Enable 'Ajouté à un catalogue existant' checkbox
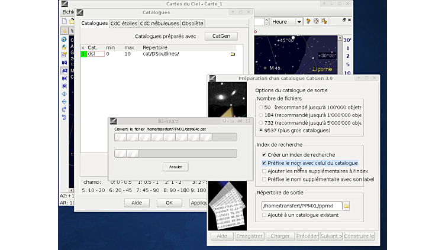 point(264,215)
